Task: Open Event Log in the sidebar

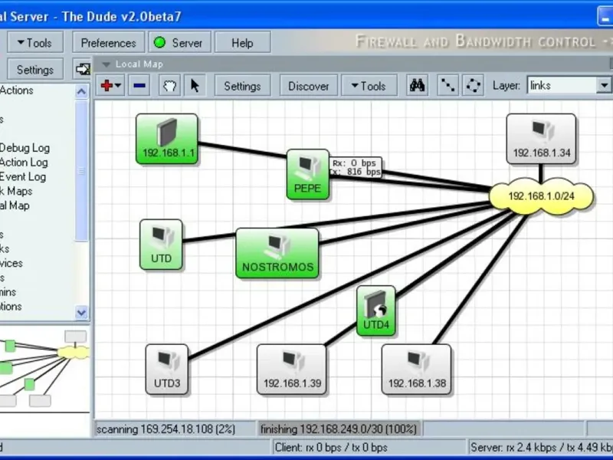Action: (23, 177)
